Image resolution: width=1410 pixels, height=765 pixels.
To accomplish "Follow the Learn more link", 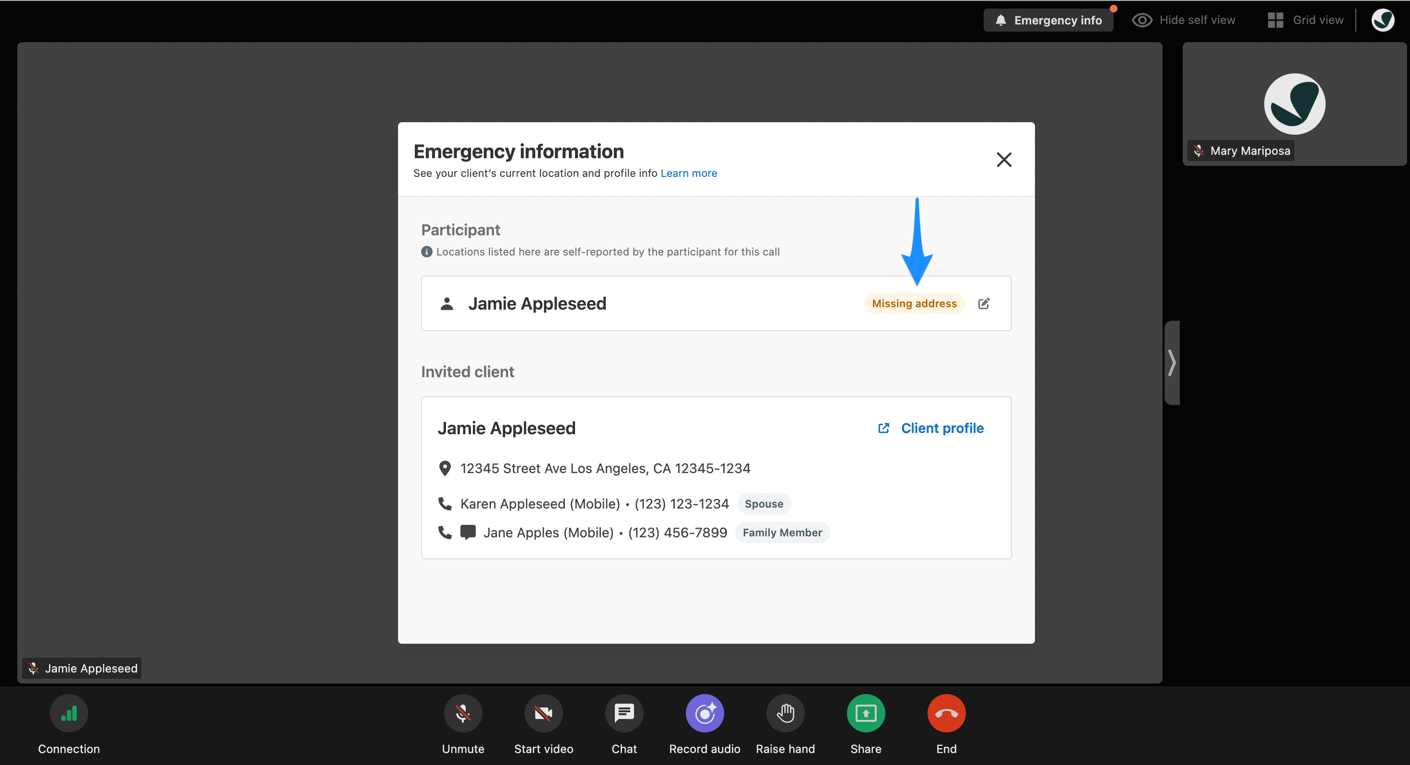I will click(689, 173).
